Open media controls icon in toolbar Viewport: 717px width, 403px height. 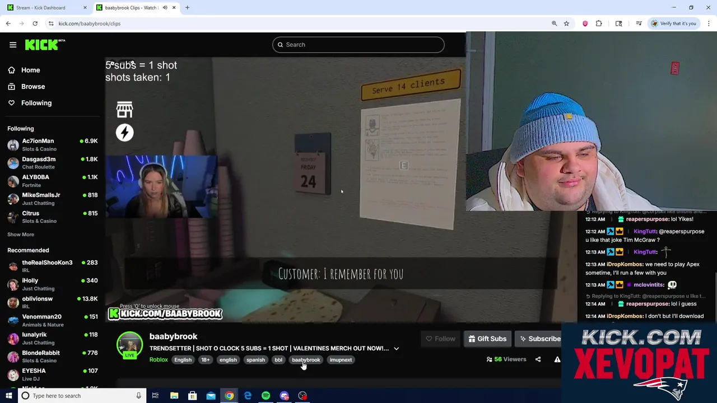pyautogui.click(x=639, y=24)
